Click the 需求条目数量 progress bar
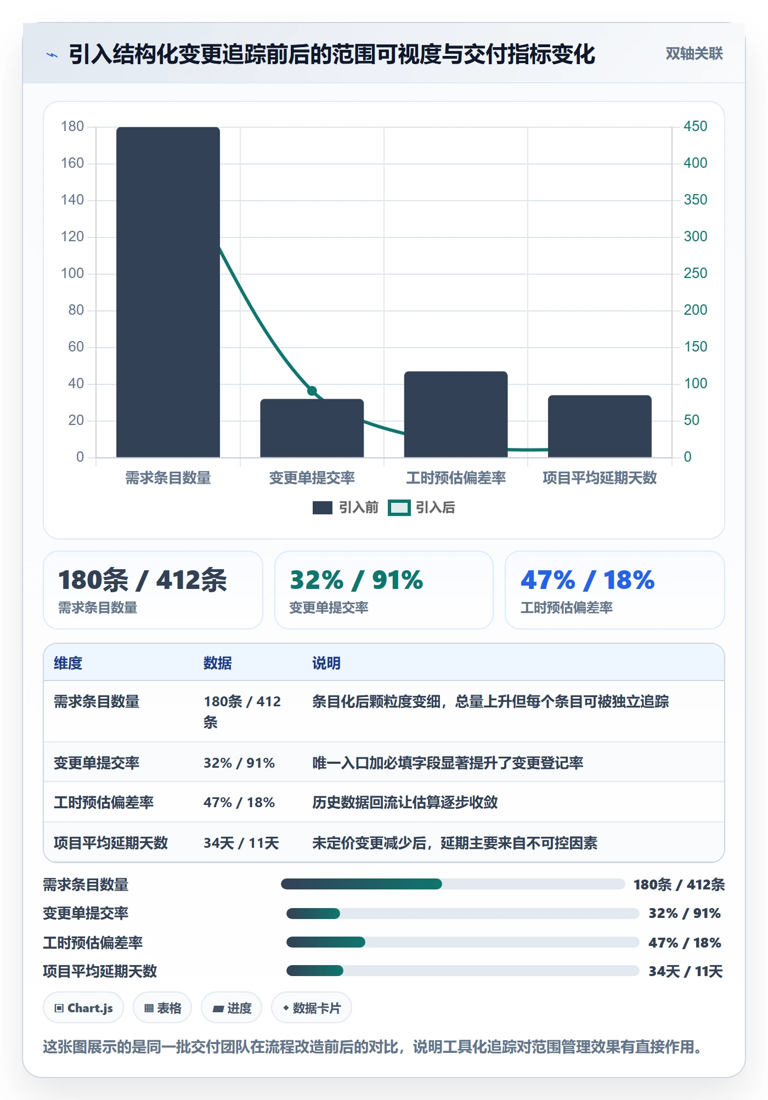The image size is (768, 1100). point(453,884)
